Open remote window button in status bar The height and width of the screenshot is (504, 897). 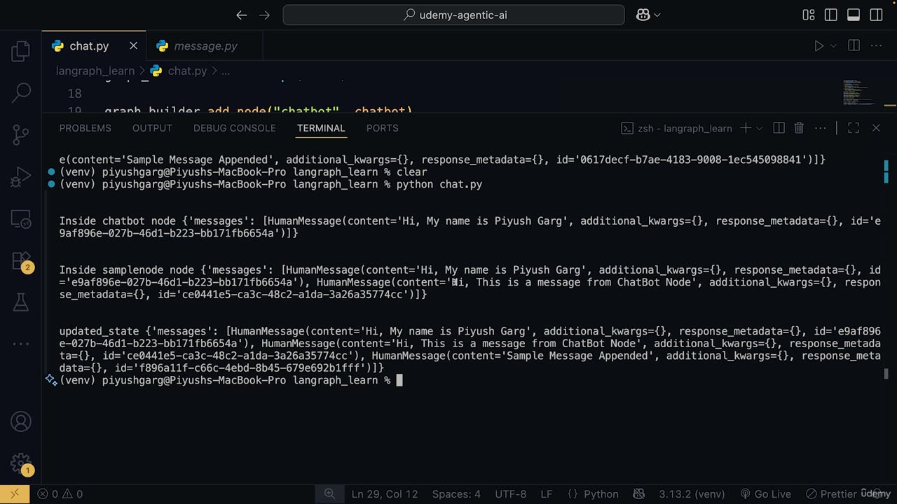pos(15,493)
